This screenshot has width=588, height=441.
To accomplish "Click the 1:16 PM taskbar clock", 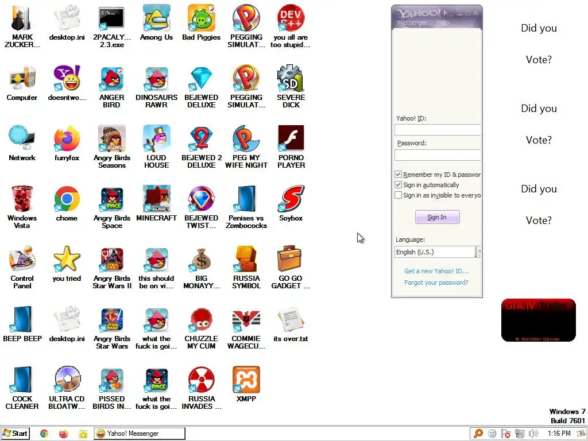I will coord(559,434).
